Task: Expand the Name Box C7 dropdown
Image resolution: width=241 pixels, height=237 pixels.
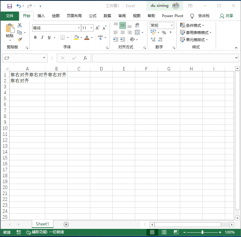Action: 44,58
